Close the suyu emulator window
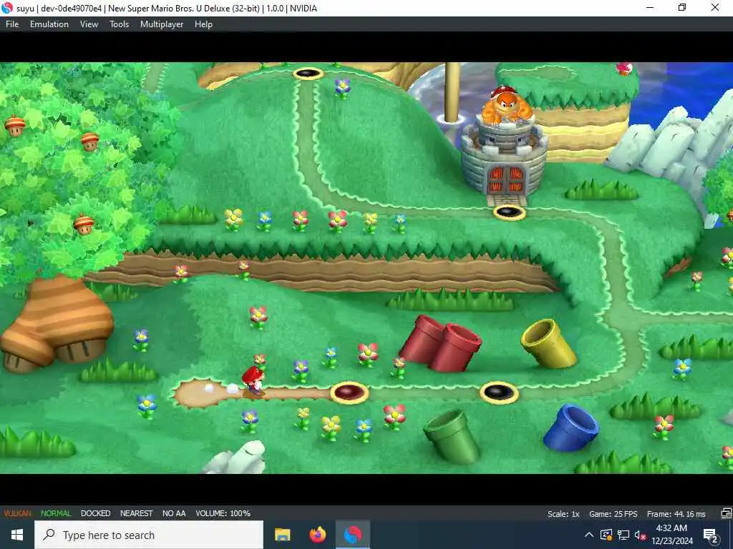Screen dimensions: 733x549 [715, 8]
